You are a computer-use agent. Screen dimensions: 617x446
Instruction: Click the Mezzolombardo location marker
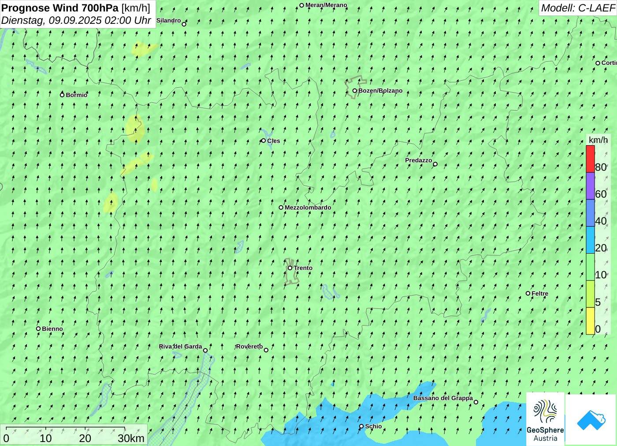tap(281, 207)
